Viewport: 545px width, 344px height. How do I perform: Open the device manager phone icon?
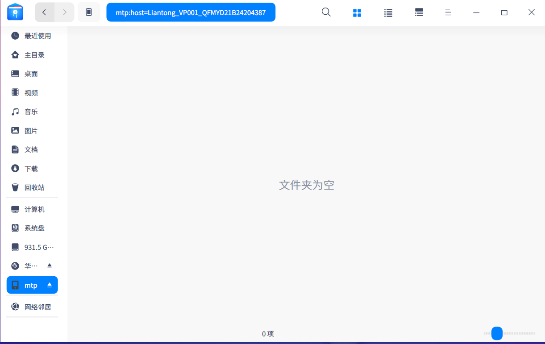[x=89, y=12]
